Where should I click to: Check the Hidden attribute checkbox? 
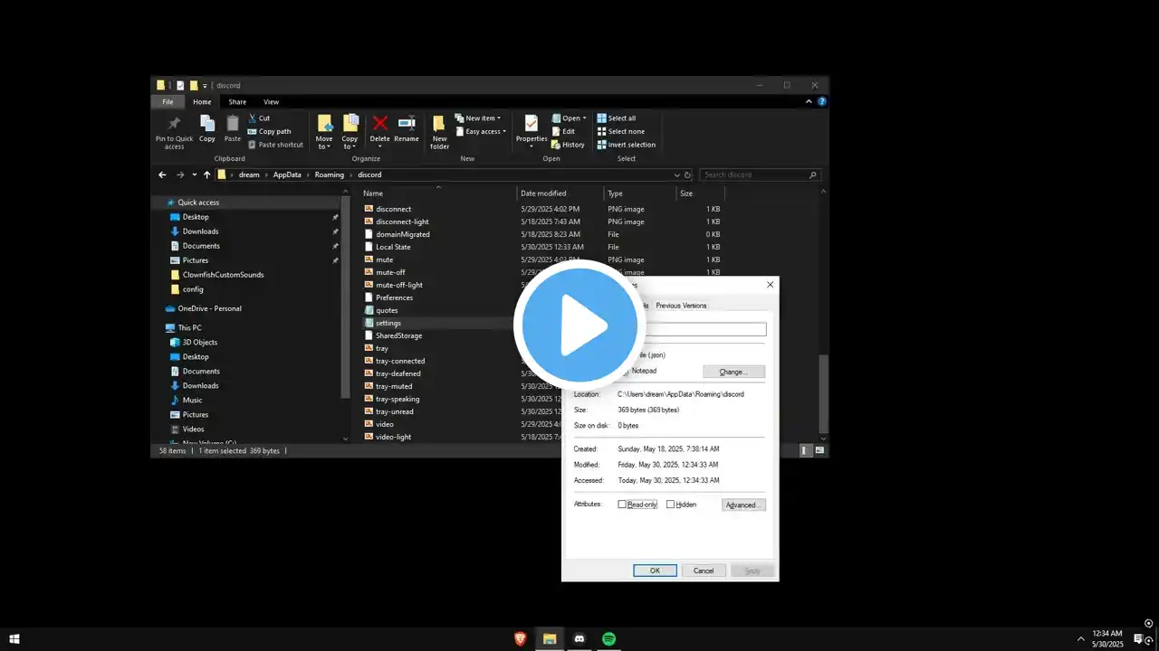670,505
